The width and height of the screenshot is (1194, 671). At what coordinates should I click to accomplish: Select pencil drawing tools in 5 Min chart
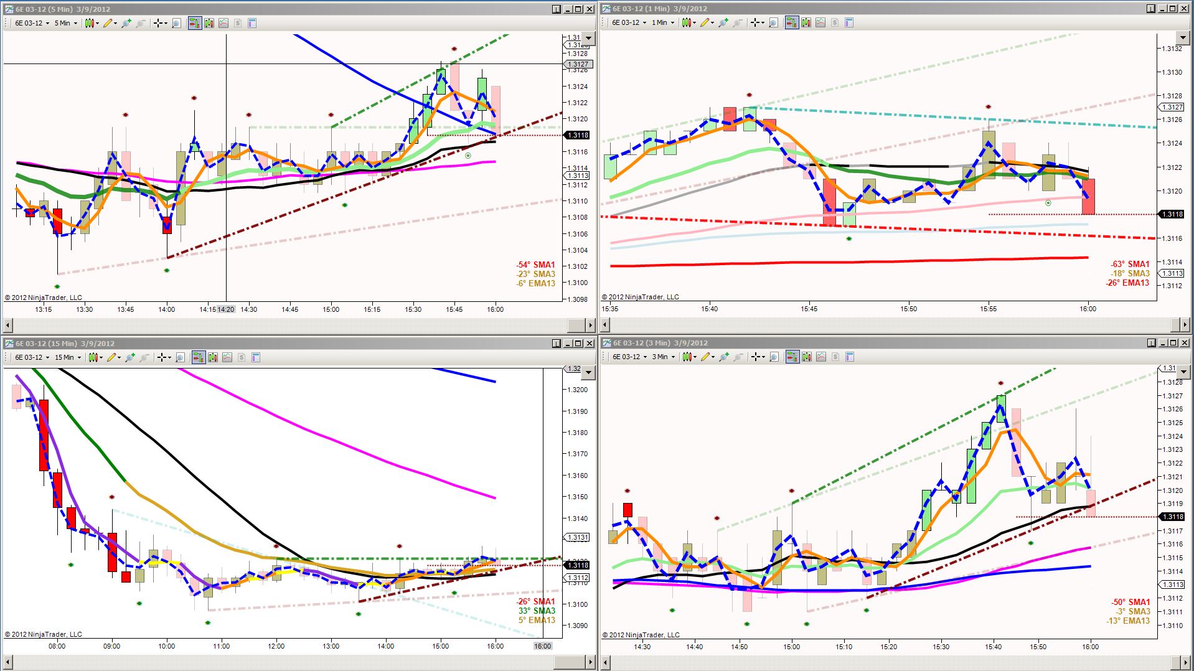click(109, 23)
